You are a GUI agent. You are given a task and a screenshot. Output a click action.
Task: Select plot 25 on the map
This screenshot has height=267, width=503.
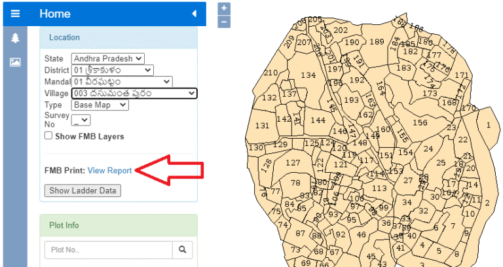point(441,163)
